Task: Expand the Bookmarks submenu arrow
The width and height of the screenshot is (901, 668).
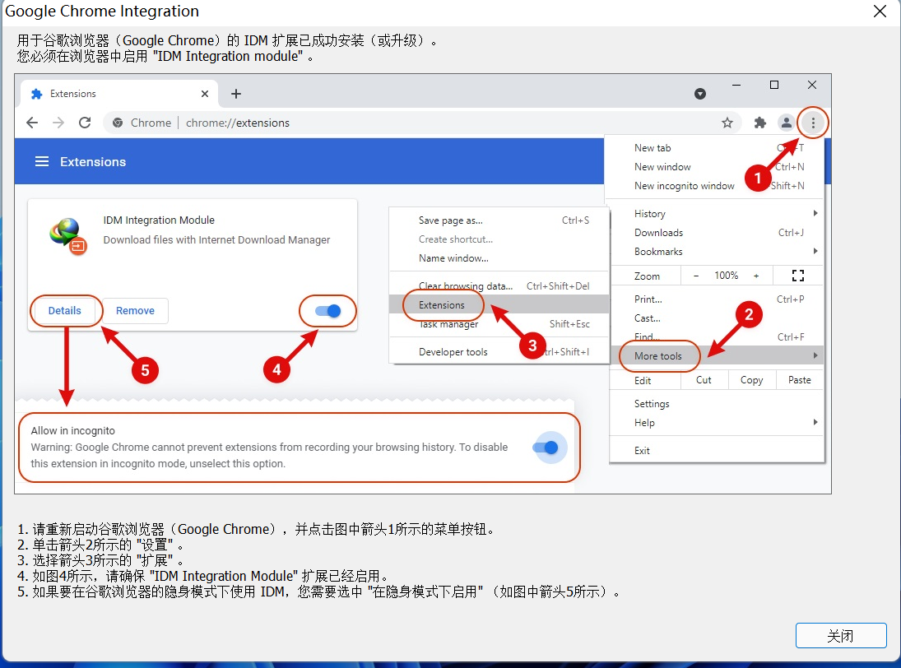Action: [815, 251]
